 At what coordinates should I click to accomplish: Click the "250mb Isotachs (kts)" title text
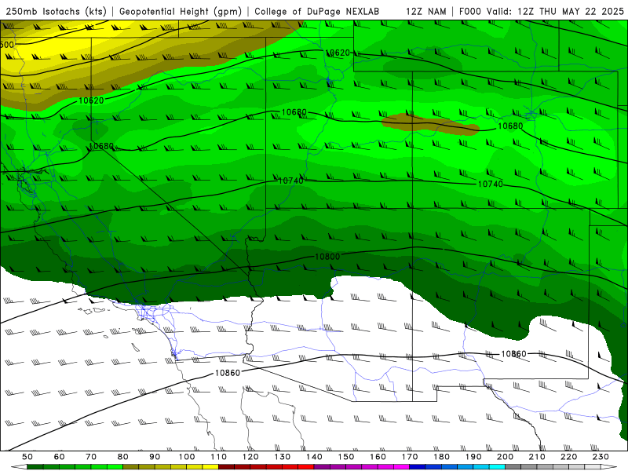[56, 11]
